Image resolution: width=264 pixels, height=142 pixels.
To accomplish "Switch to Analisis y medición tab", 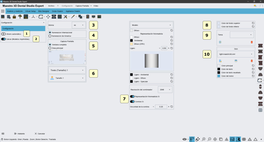I will [15, 11].
